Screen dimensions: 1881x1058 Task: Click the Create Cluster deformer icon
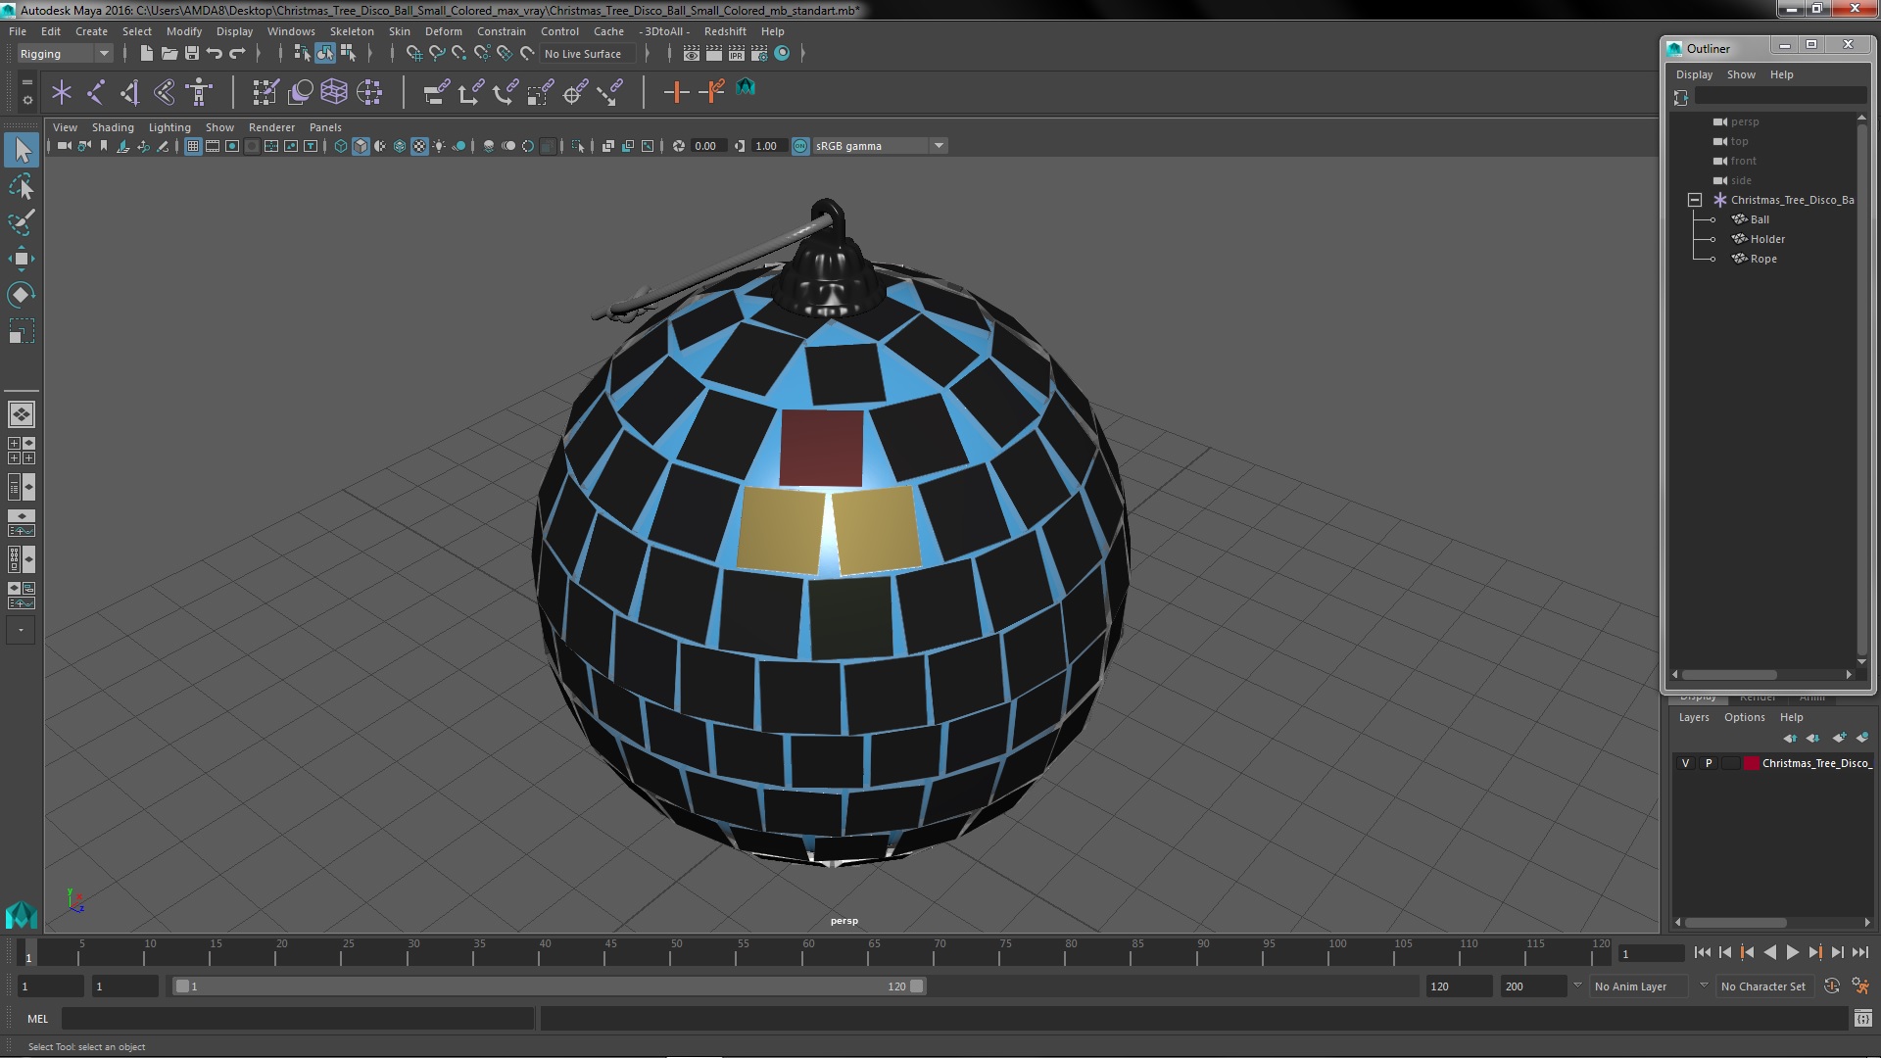(x=369, y=92)
